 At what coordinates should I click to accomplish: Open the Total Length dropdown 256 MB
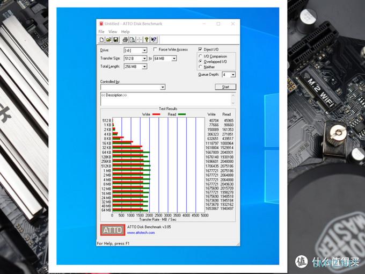tap(144, 67)
